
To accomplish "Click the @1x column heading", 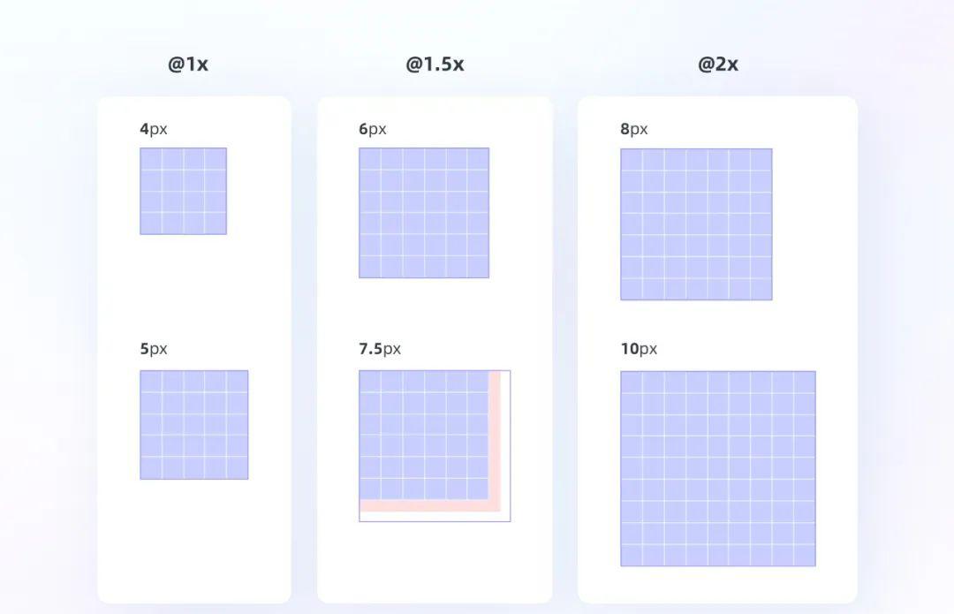I will pyautogui.click(x=188, y=64).
